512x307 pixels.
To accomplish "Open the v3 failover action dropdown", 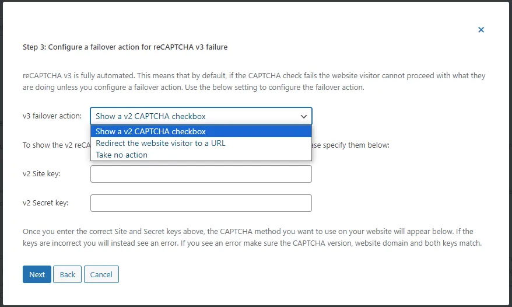I will coord(201,116).
